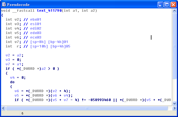
Task: Click the 'if ( *(_DWORD *)a2 > 0 )' line
Action: point(32,69)
